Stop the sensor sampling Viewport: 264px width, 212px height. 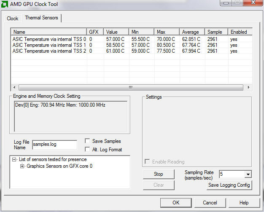click(159, 174)
